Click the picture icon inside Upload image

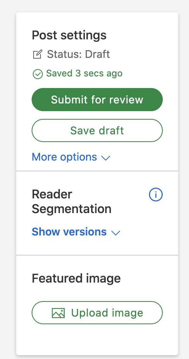point(58,313)
